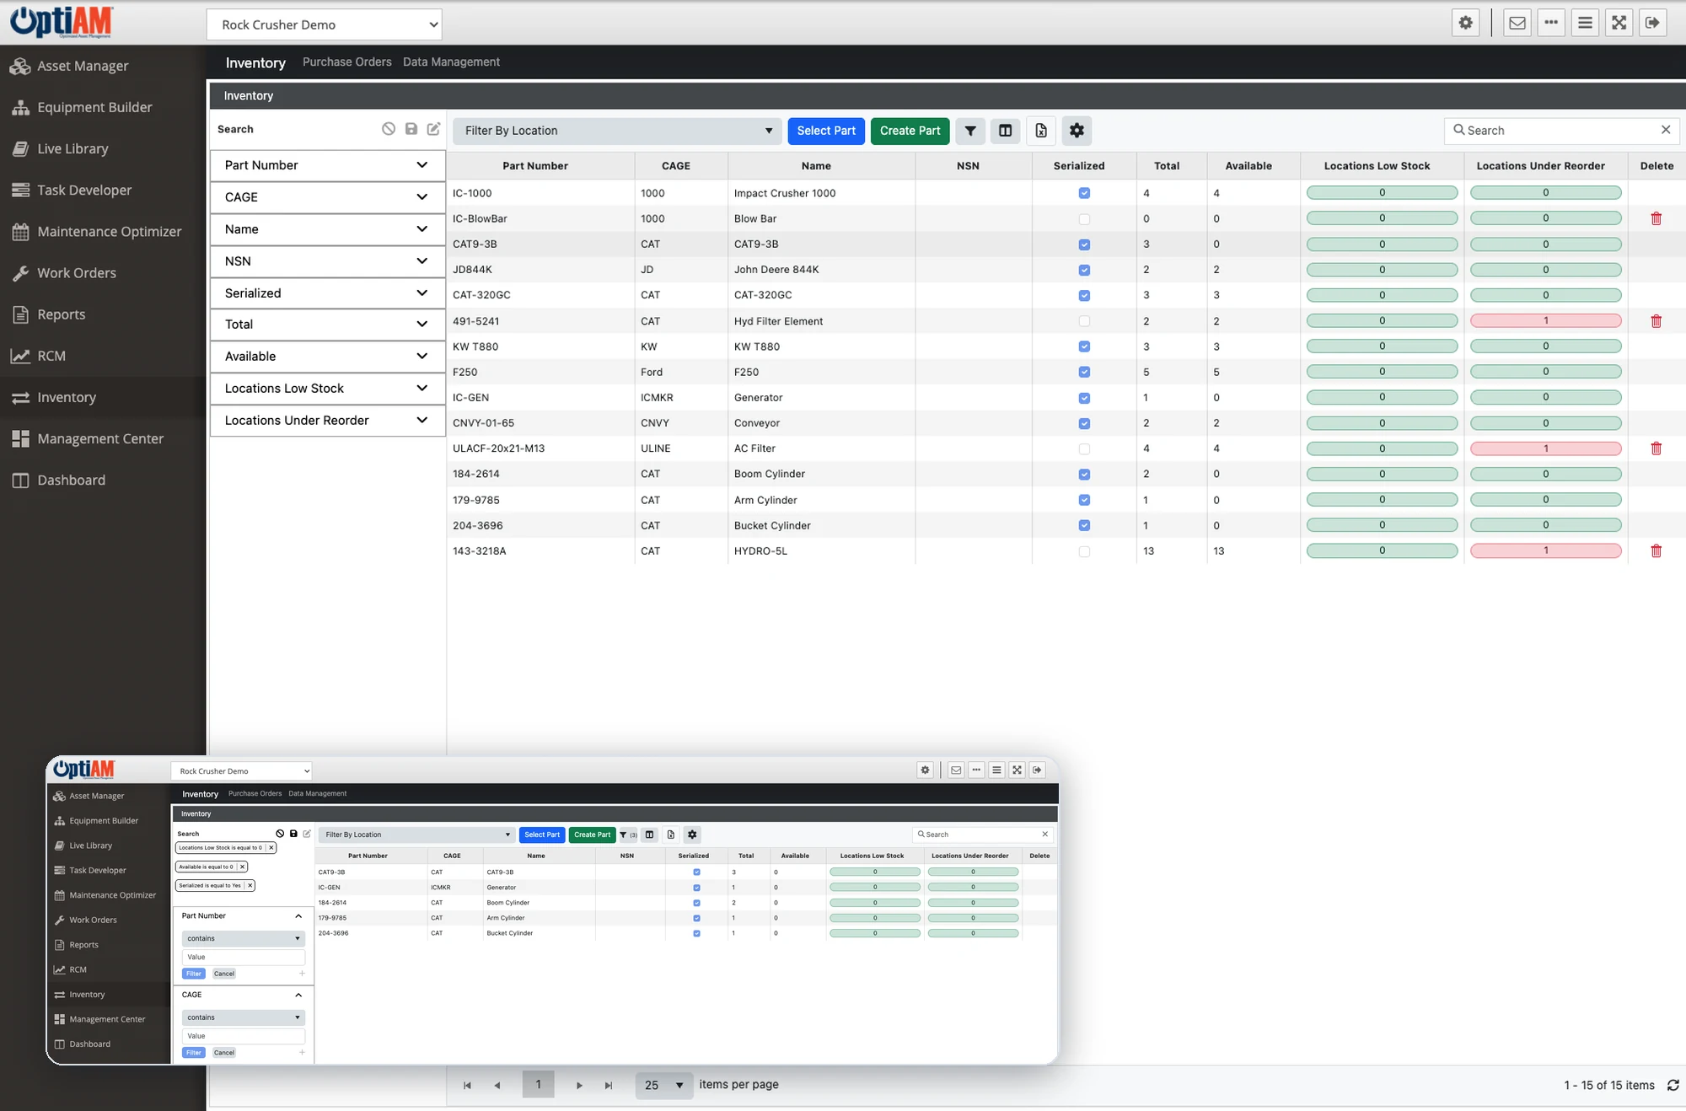Edit saved searches with pencil icon
The image size is (1686, 1111).
coord(433,129)
